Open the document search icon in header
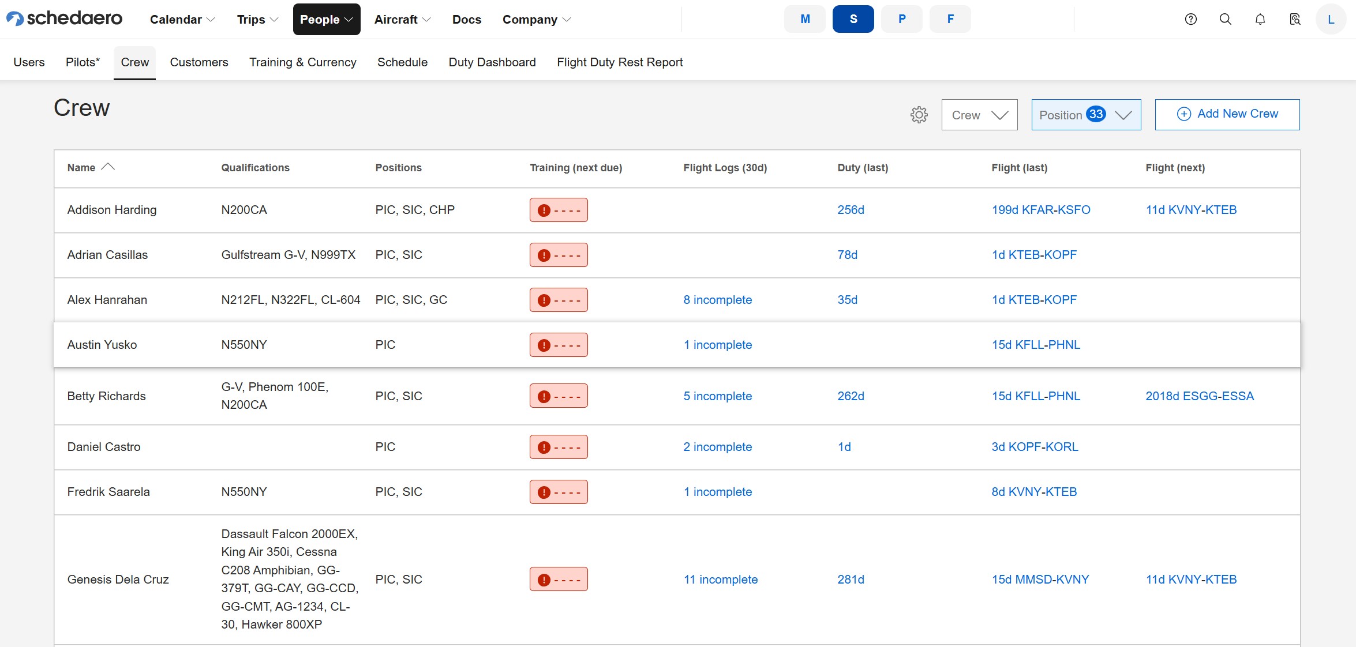Screen dimensions: 1356x647 (x=1295, y=19)
